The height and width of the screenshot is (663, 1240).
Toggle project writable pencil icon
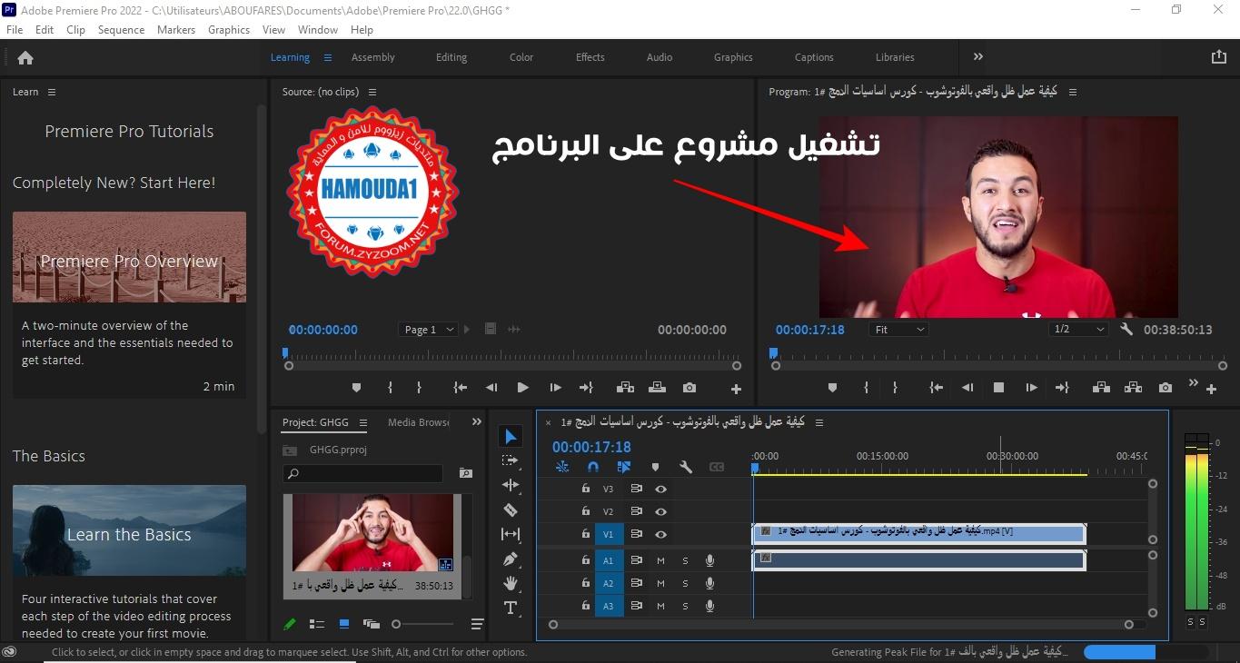tap(290, 624)
